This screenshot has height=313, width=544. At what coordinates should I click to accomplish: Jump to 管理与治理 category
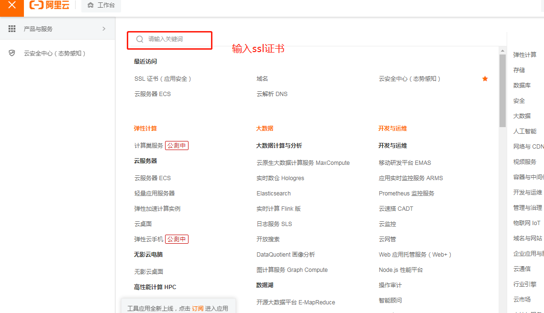pos(527,207)
